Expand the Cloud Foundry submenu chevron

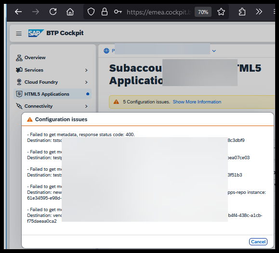(x=86, y=82)
